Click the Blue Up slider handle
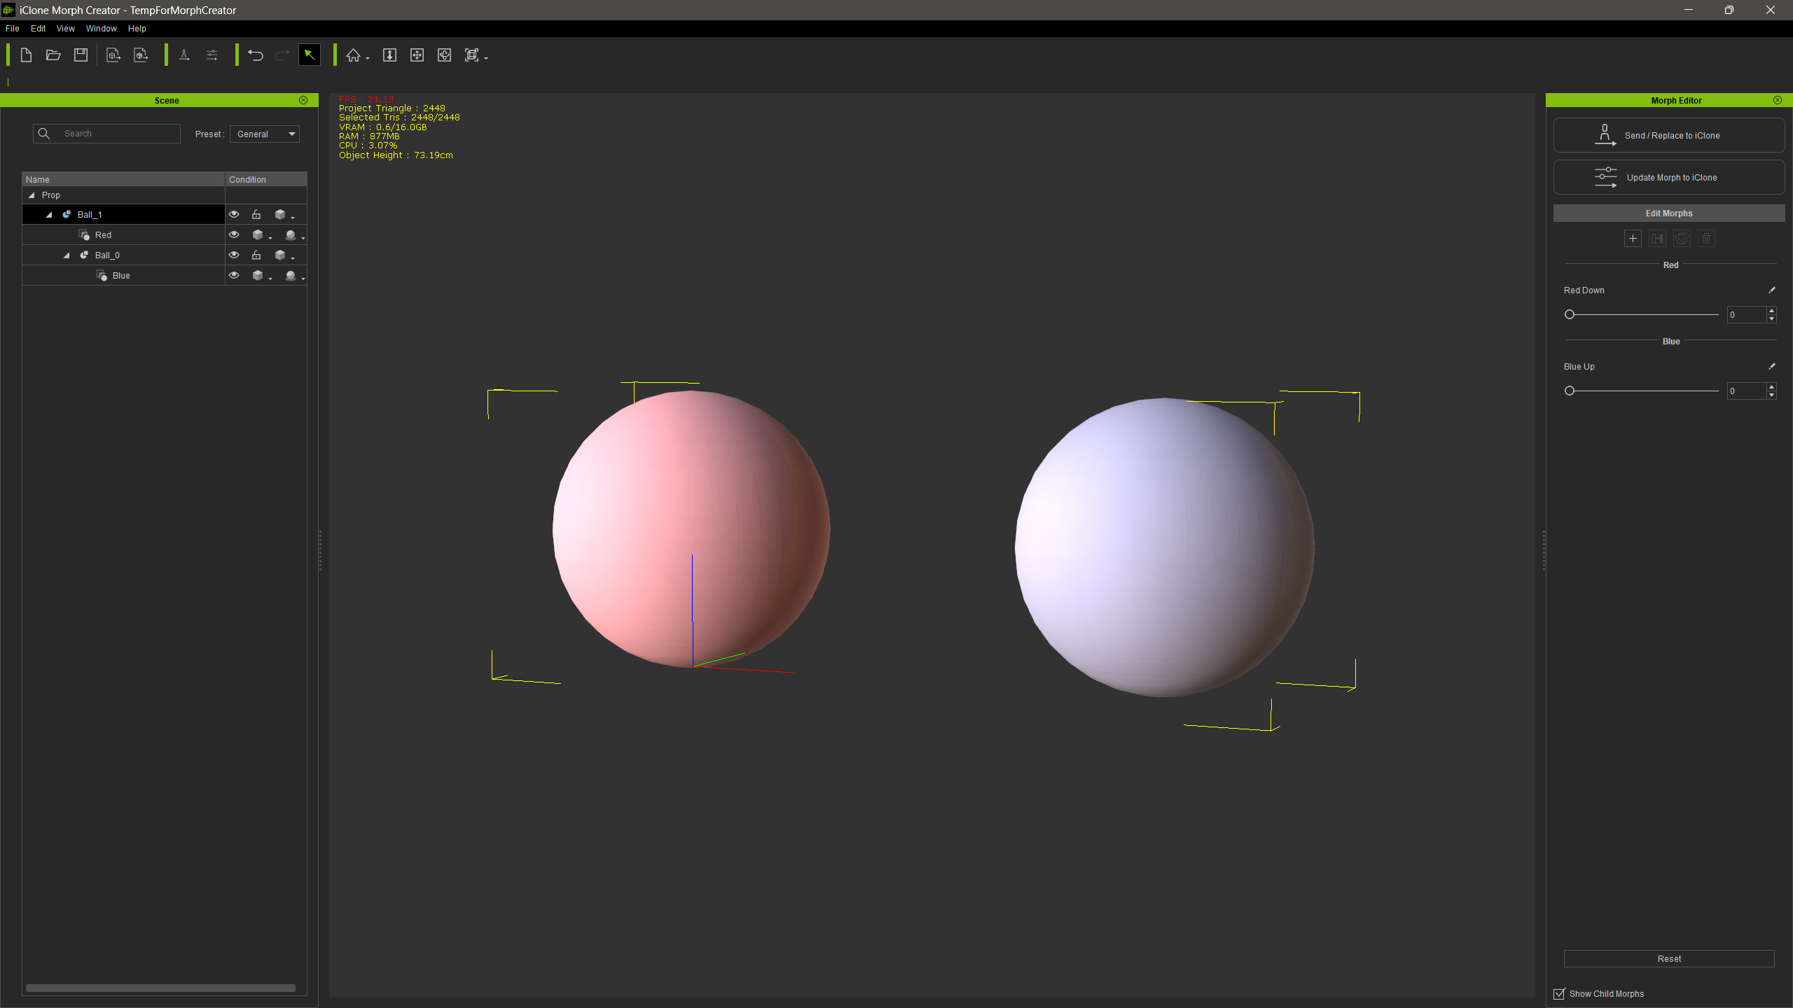Viewport: 1793px width, 1008px height. coord(1570,391)
